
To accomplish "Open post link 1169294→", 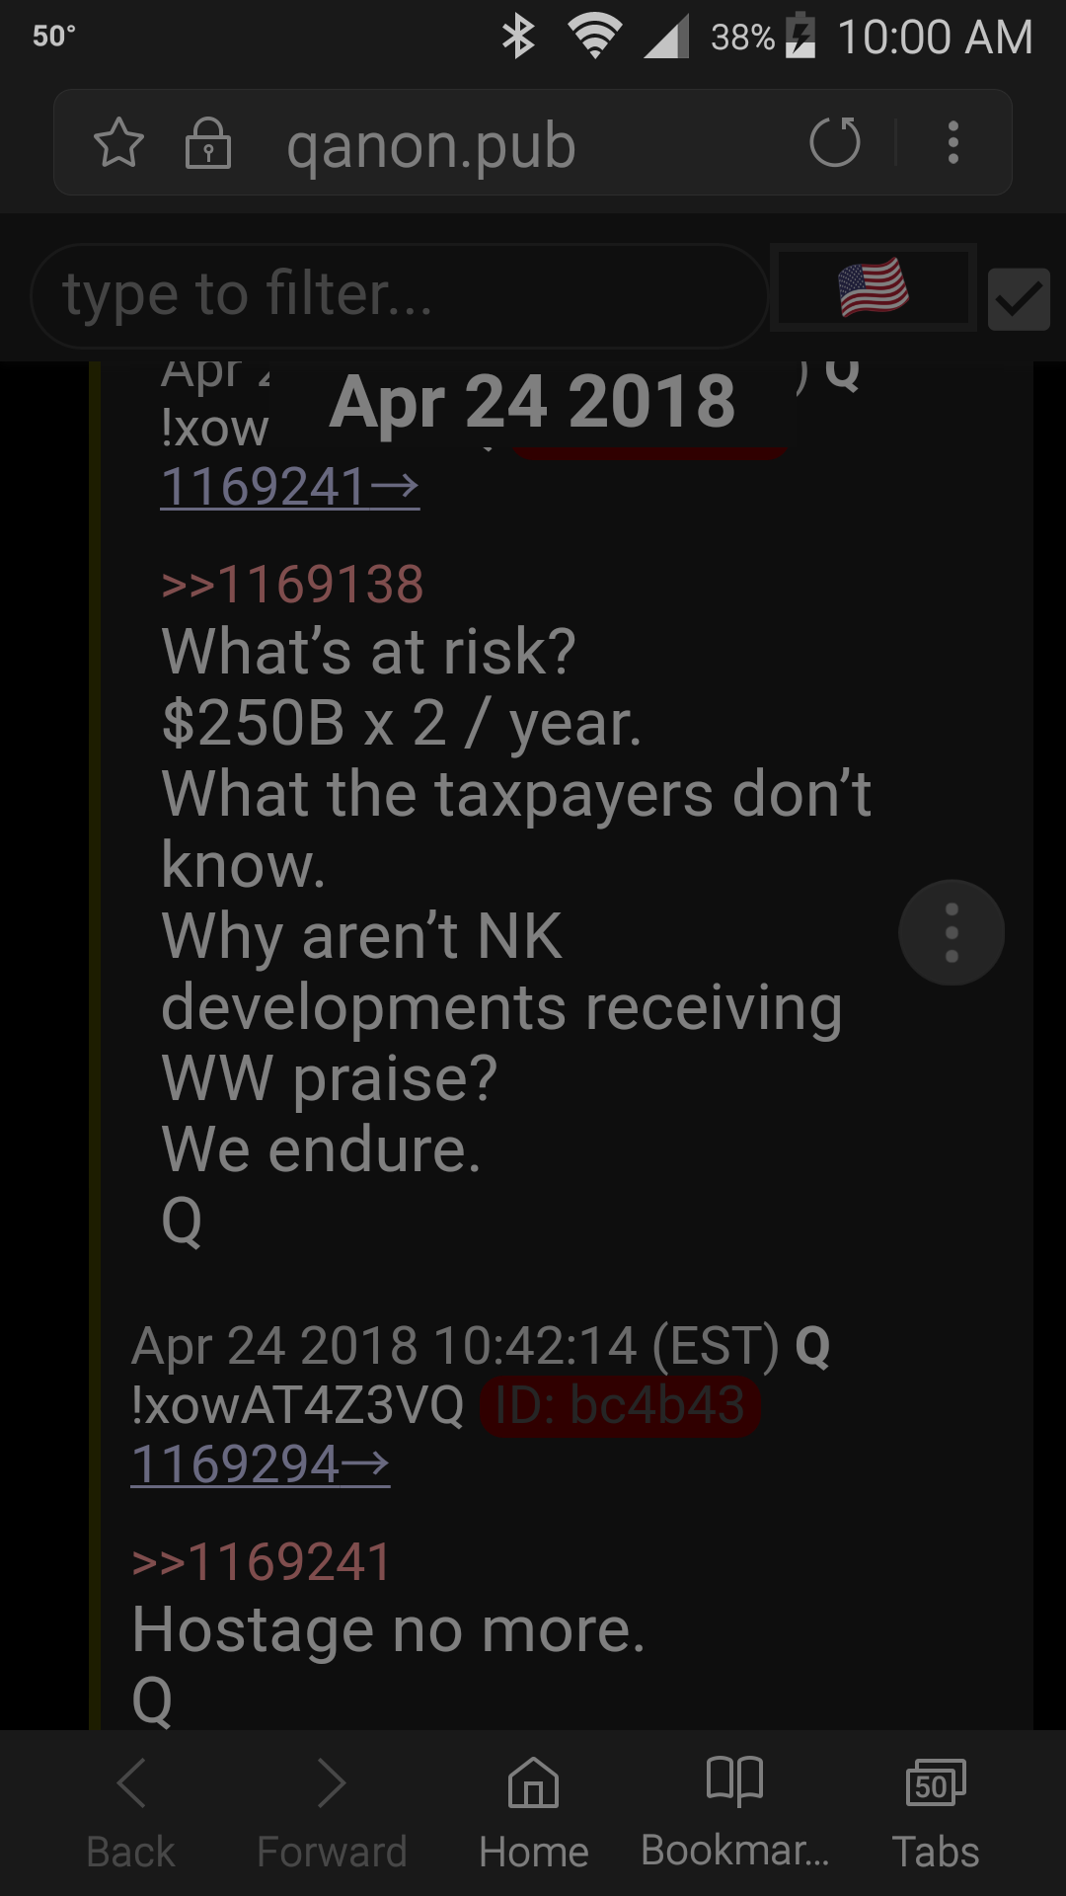I will coord(261,1463).
